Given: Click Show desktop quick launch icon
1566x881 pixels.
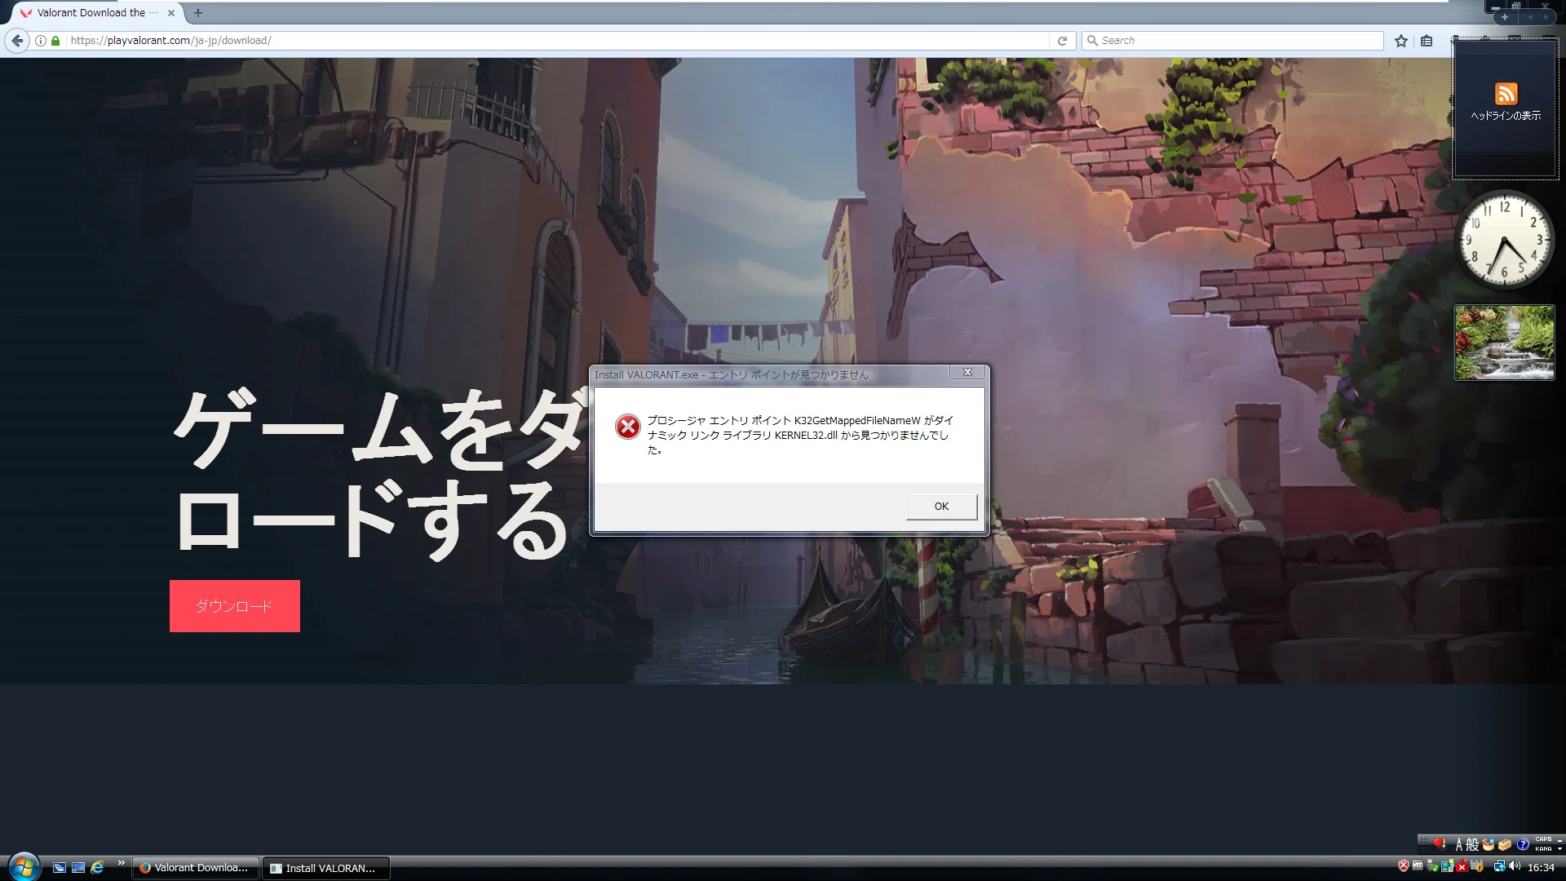Looking at the screenshot, I should click(x=78, y=868).
